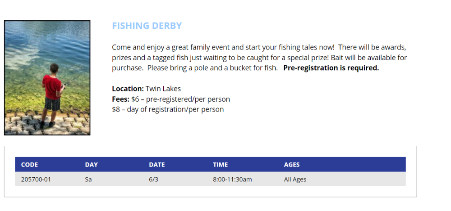
Task: Click the All Ages cell
Action: pos(295,180)
